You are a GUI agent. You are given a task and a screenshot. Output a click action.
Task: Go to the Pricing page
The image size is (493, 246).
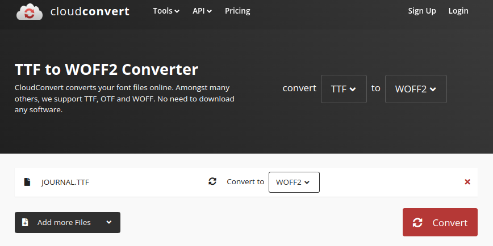point(237,11)
